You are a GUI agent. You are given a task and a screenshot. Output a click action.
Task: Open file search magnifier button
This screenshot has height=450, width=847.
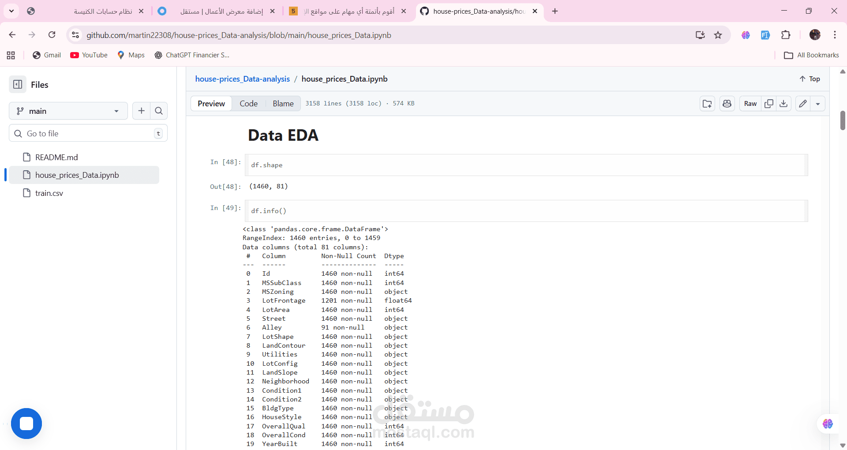159,111
